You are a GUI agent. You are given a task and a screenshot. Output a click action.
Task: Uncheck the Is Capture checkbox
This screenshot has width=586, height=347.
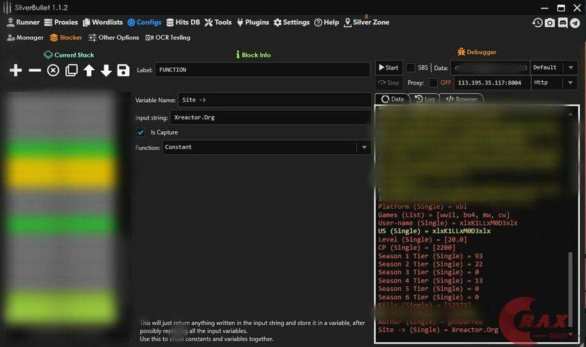tap(140, 132)
